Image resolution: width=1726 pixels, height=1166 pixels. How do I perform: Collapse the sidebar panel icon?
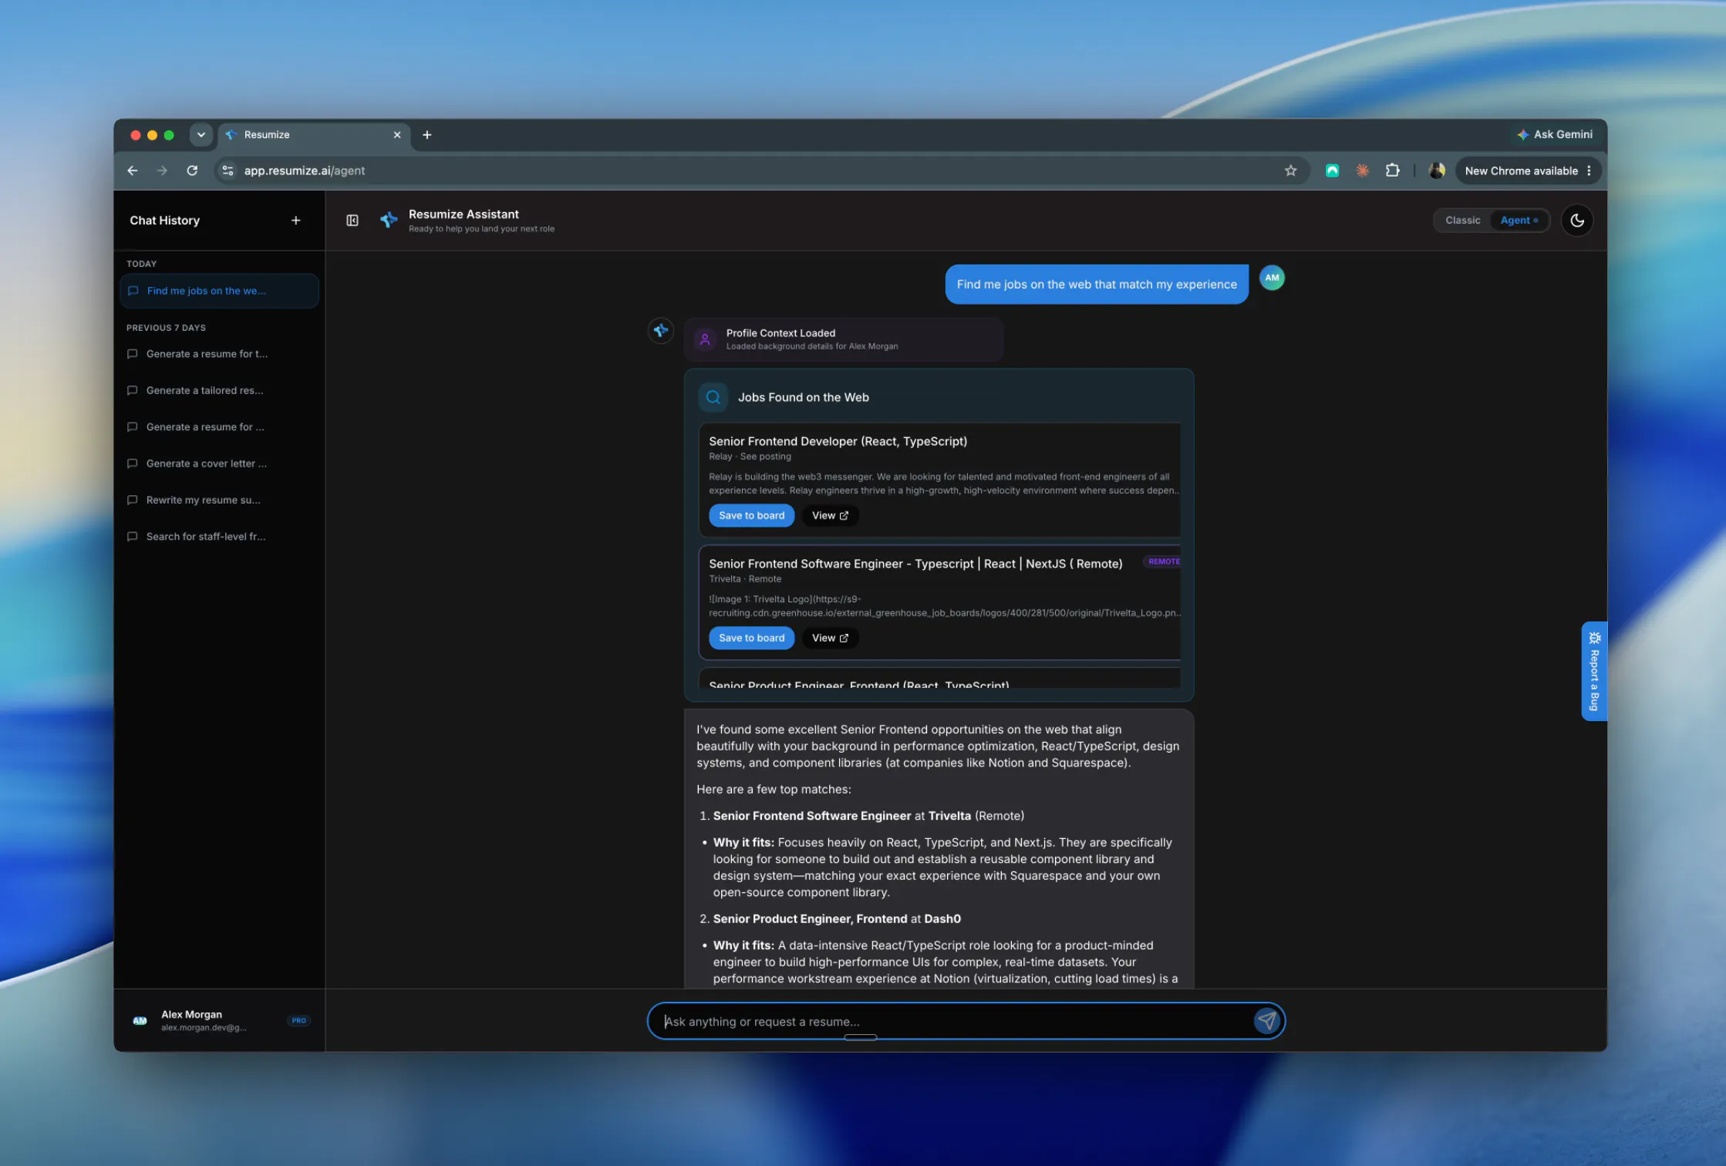[x=352, y=221]
